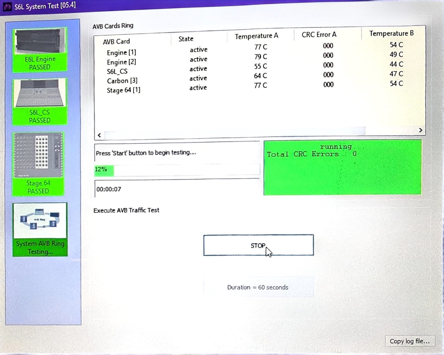Click the Duration = 60 seconds button
This screenshot has height=355, width=444.
click(258, 287)
